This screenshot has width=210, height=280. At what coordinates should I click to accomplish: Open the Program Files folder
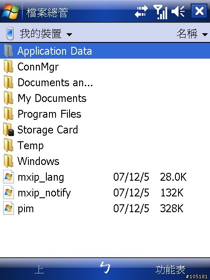(x=105, y=114)
